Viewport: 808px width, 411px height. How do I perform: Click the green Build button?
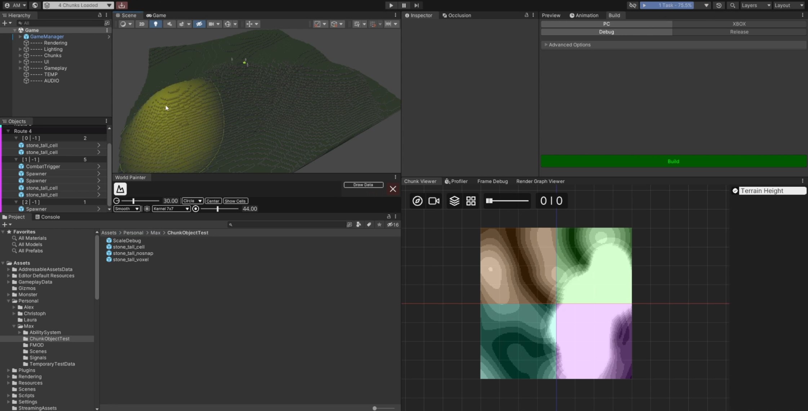(673, 161)
